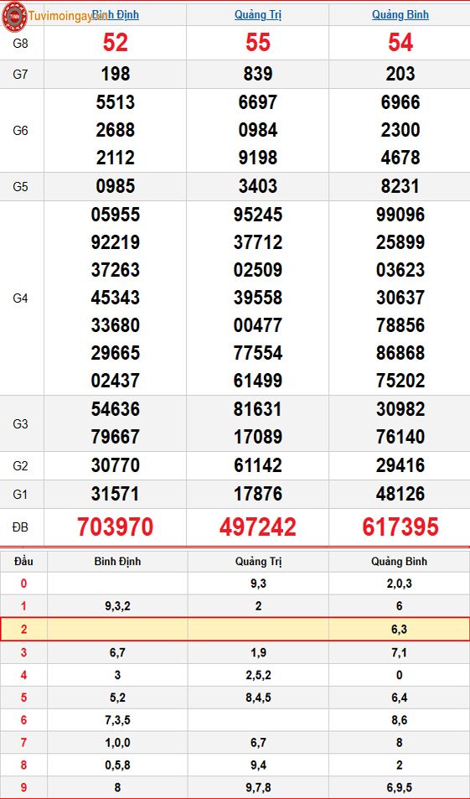Screen dimensions: 470x799
Task: Click G5 number 8231
Action: [x=400, y=186]
